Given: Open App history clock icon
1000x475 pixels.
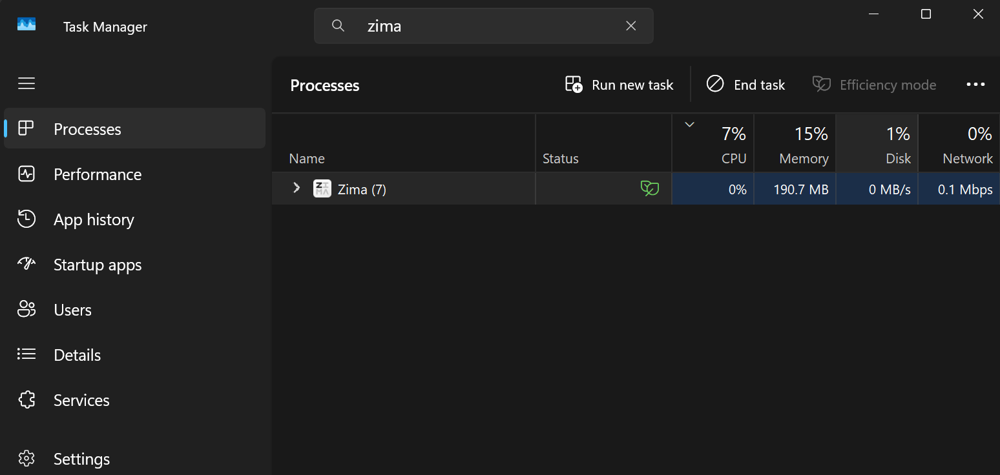Looking at the screenshot, I should pos(26,219).
